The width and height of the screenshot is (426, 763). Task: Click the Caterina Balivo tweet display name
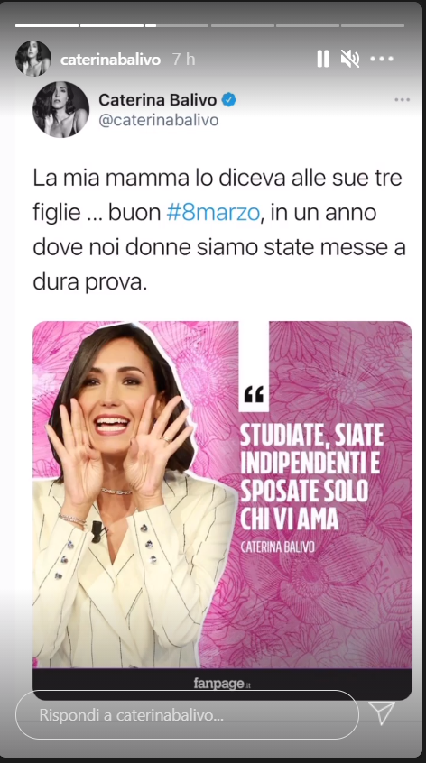[158, 100]
